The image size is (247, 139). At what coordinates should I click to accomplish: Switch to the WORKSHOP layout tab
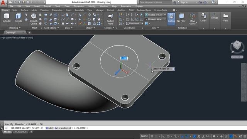[x=20, y=132]
